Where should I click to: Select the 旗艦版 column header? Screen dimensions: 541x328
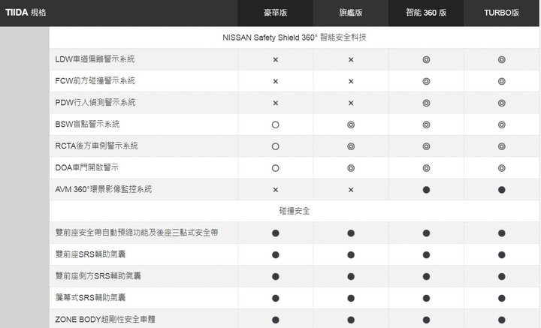[351, 13]
